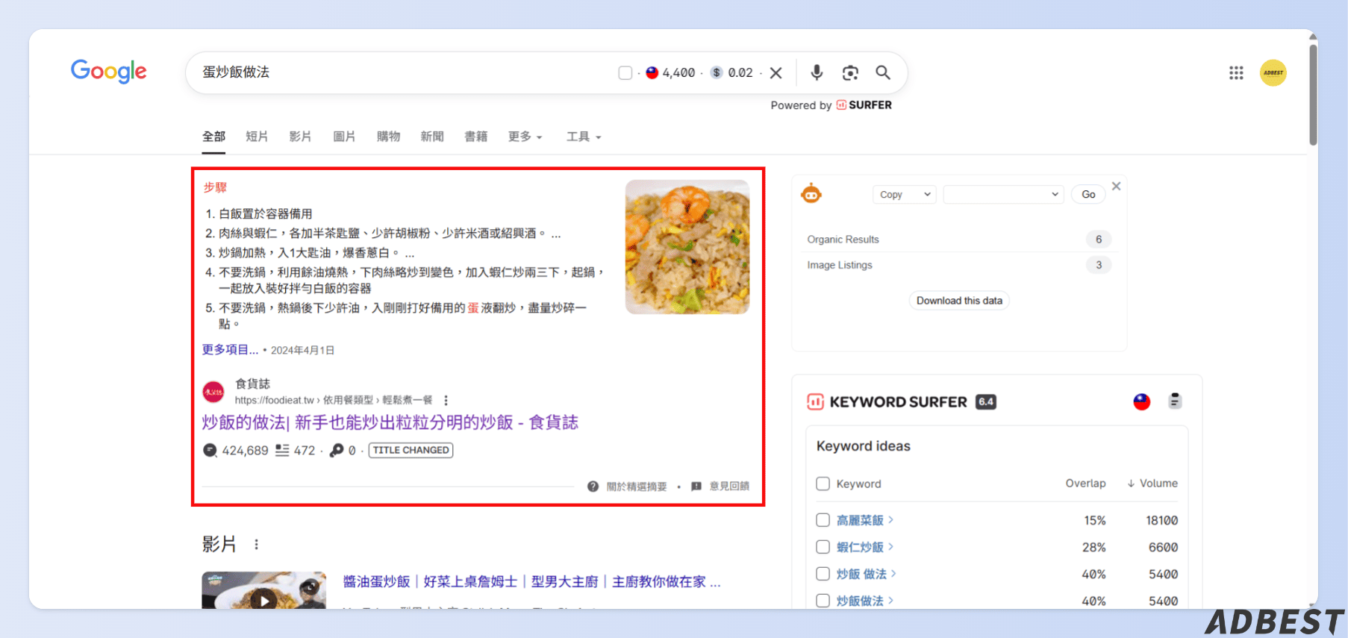The image size is (1348, 638).
Task: Open the Copy dropdown in Surfer panel
Action: click(904, 195)
